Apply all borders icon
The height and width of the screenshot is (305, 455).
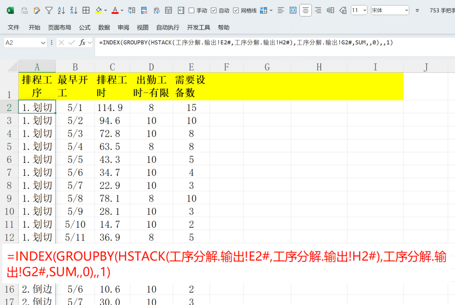coord(86,11)
